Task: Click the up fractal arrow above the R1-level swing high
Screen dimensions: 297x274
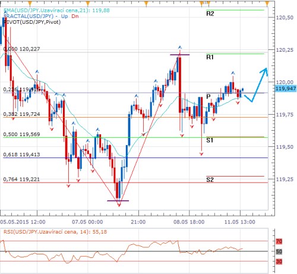Action: pyautogui.click(x=180, y=47)
